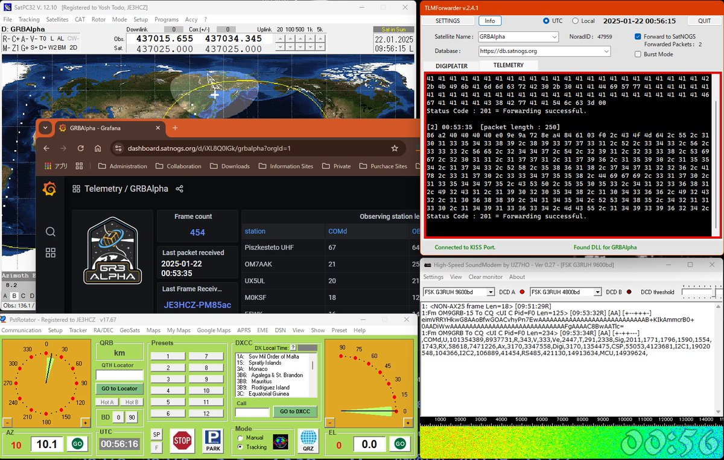724x460 pixels.
Task: Expand the browser tab search chevron
Action: (x=45, y=128)
